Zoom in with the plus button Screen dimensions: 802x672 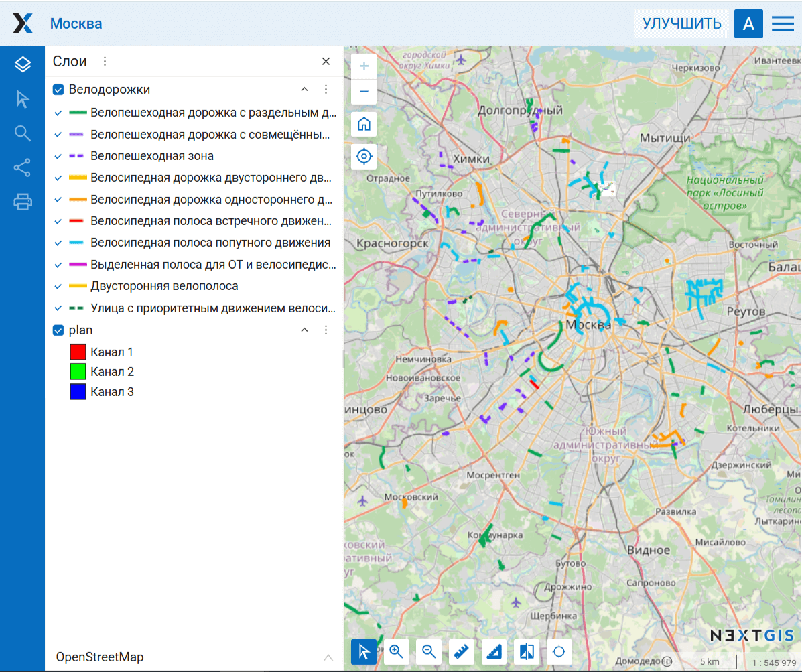coord(364,66)
